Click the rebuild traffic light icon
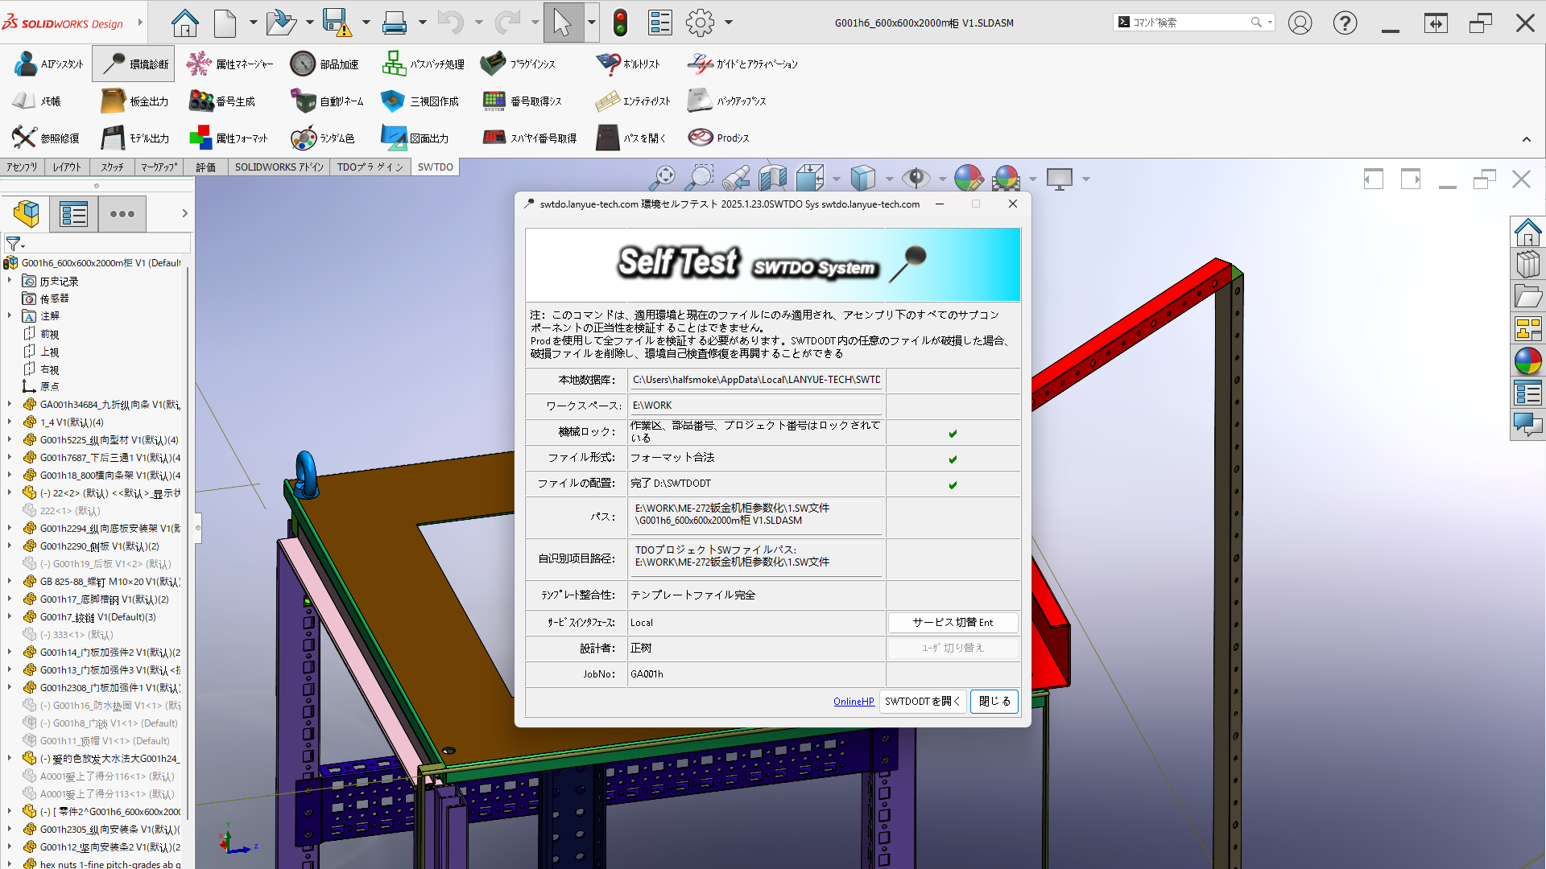This screenshot has width=1546, height=869. click(620, 23)
